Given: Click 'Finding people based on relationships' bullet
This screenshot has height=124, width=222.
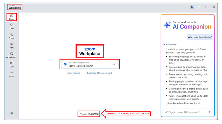Looking at the screenshot, I should coord(188,83).
